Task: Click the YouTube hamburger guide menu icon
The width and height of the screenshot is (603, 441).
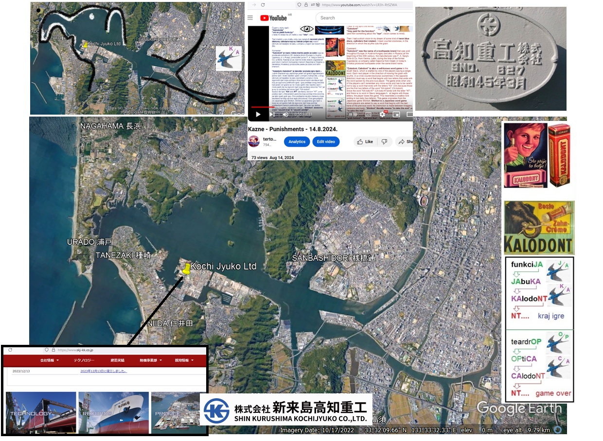Action: pos(250,17)
